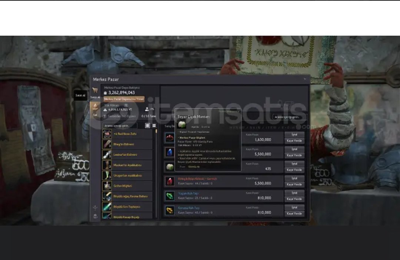Click the 3,262,894,043 balance value
The image size is (400, 260).
click(121, 93)
